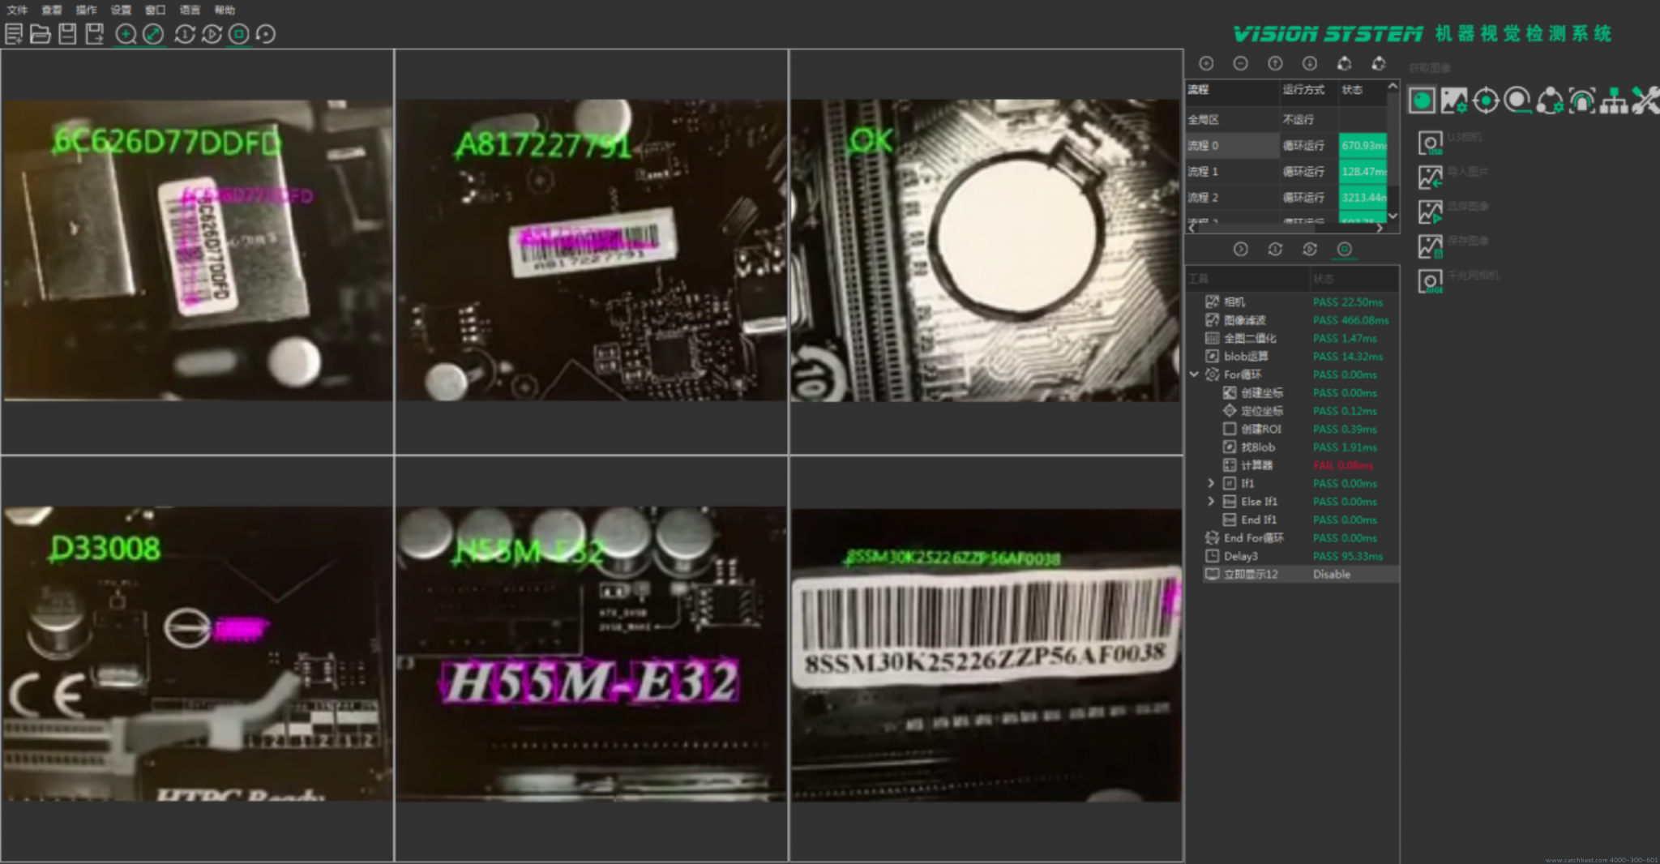1660x864 pixels.
Task: Open the 操作 menu
Action: tap(86, 10)
